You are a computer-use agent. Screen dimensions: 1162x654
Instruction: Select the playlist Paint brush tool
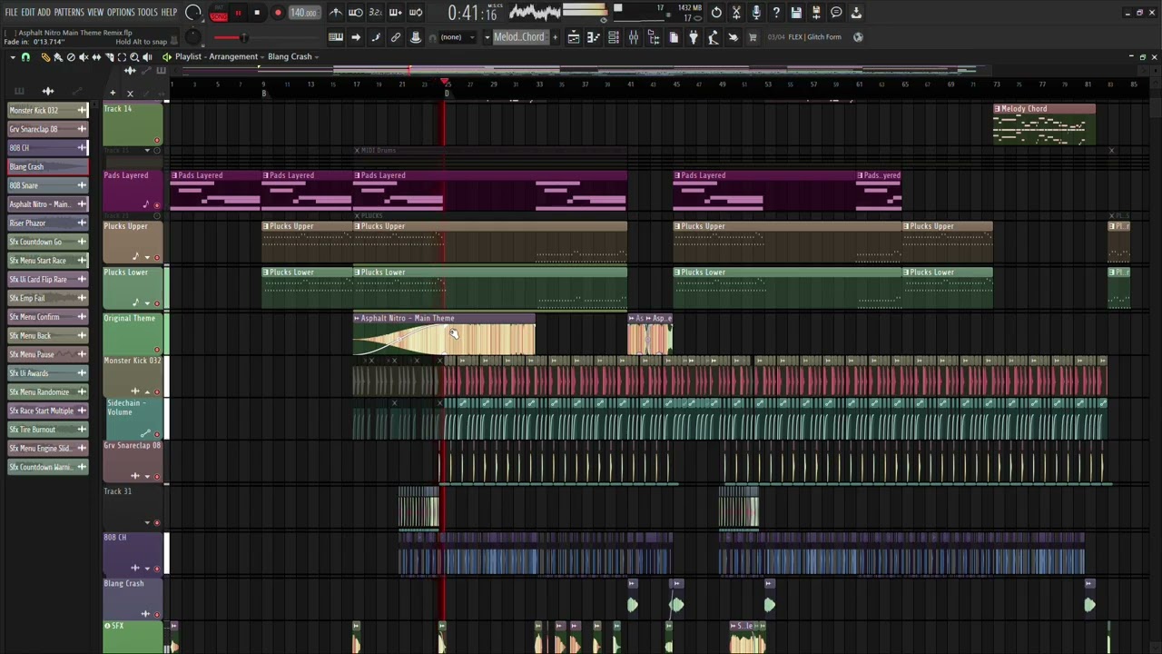[x=58, y=57]
